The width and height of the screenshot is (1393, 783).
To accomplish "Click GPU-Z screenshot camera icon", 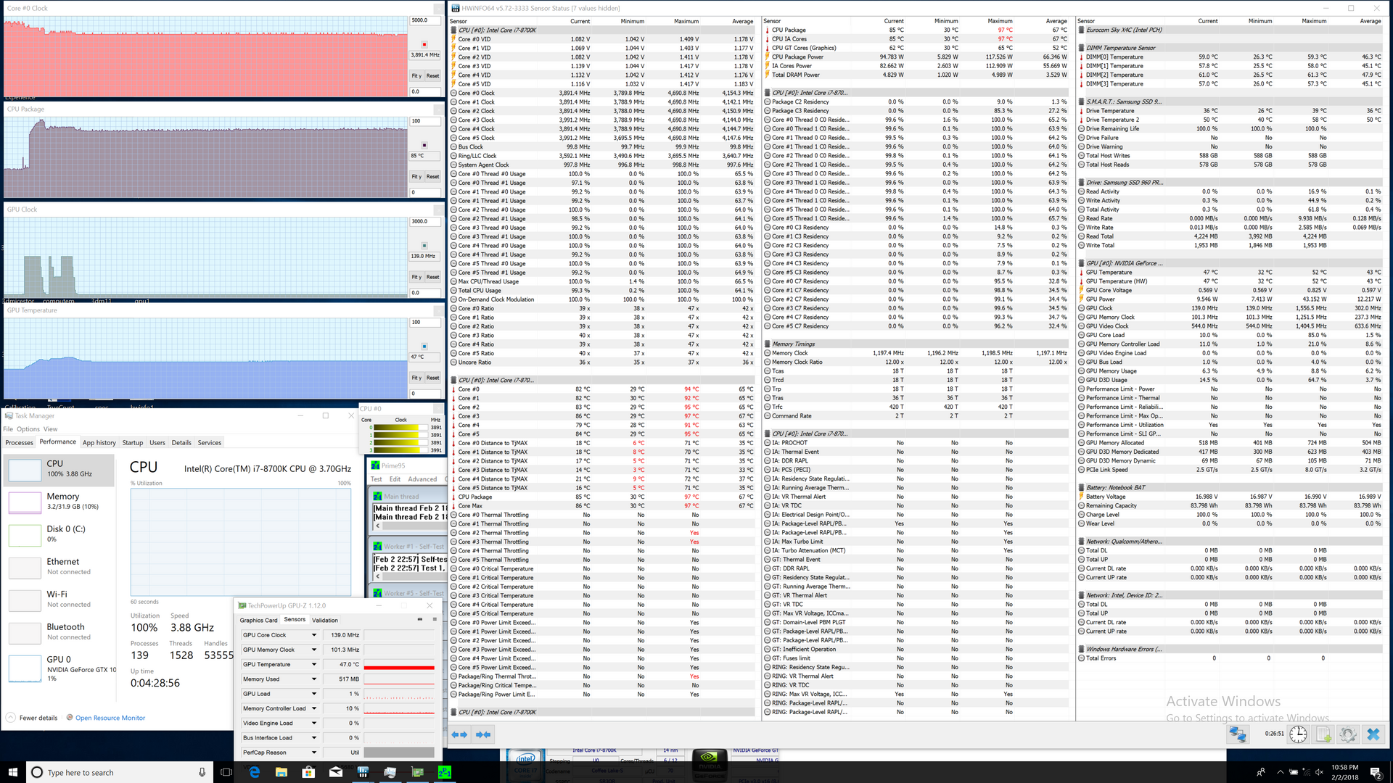I will [x=419, y=619].
